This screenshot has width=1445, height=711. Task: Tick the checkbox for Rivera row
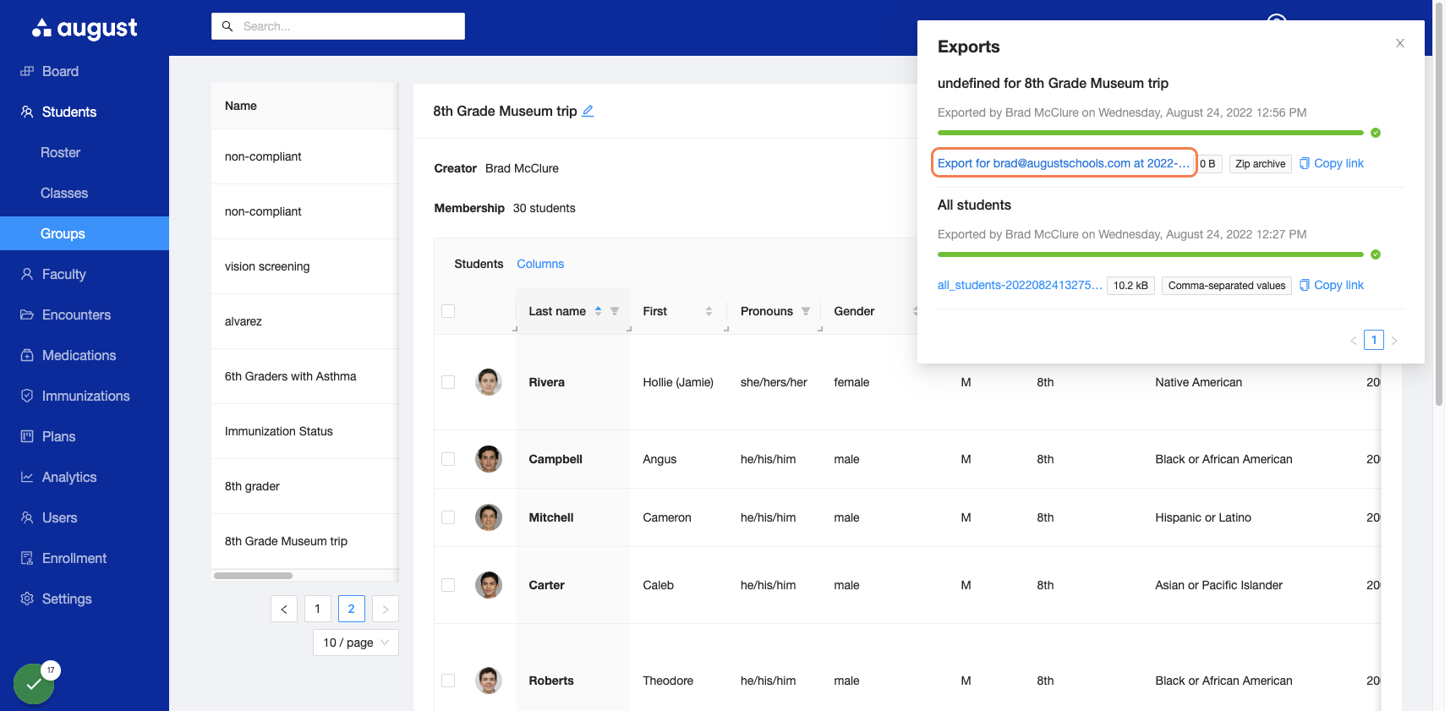click(x=448, y=382)
